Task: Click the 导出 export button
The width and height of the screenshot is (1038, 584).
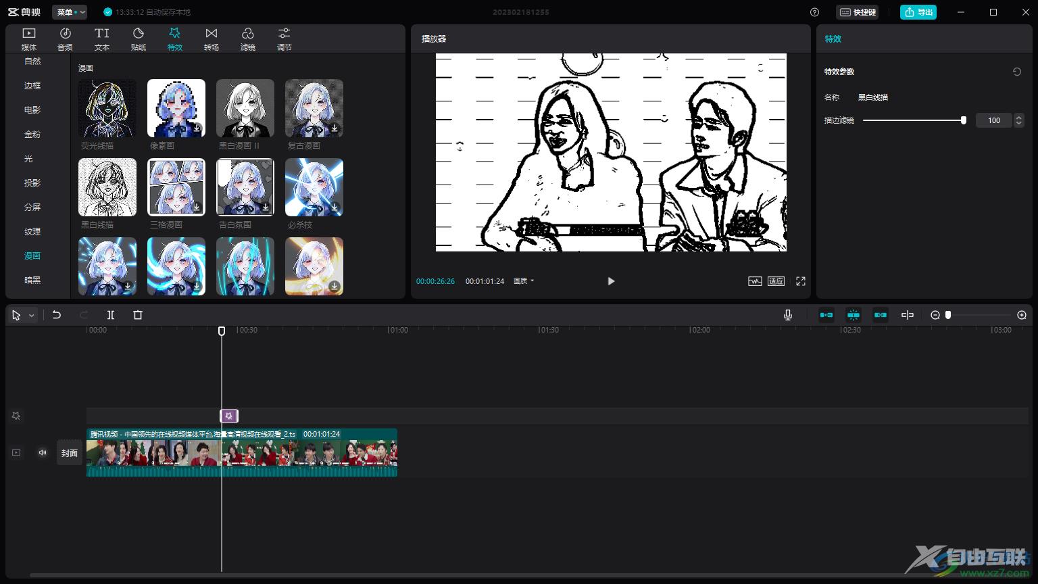Action: tap(918, 12)
